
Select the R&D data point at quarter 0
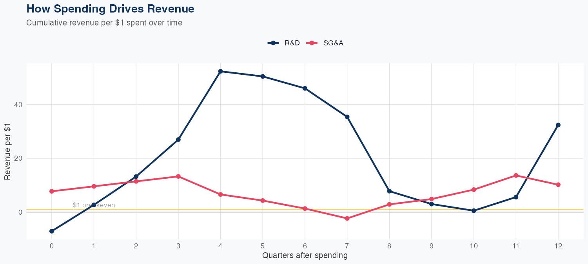click(52, 231)
